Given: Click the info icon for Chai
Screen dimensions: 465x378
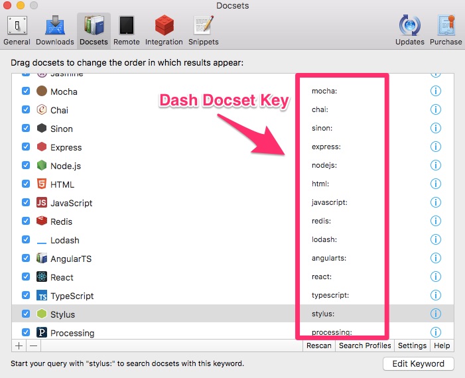Looking at the screenshot, I should point(435,109).
